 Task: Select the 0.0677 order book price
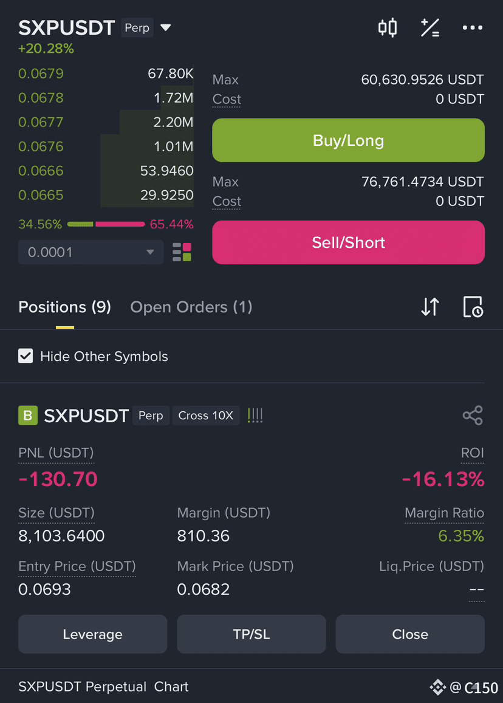point(41,122)
